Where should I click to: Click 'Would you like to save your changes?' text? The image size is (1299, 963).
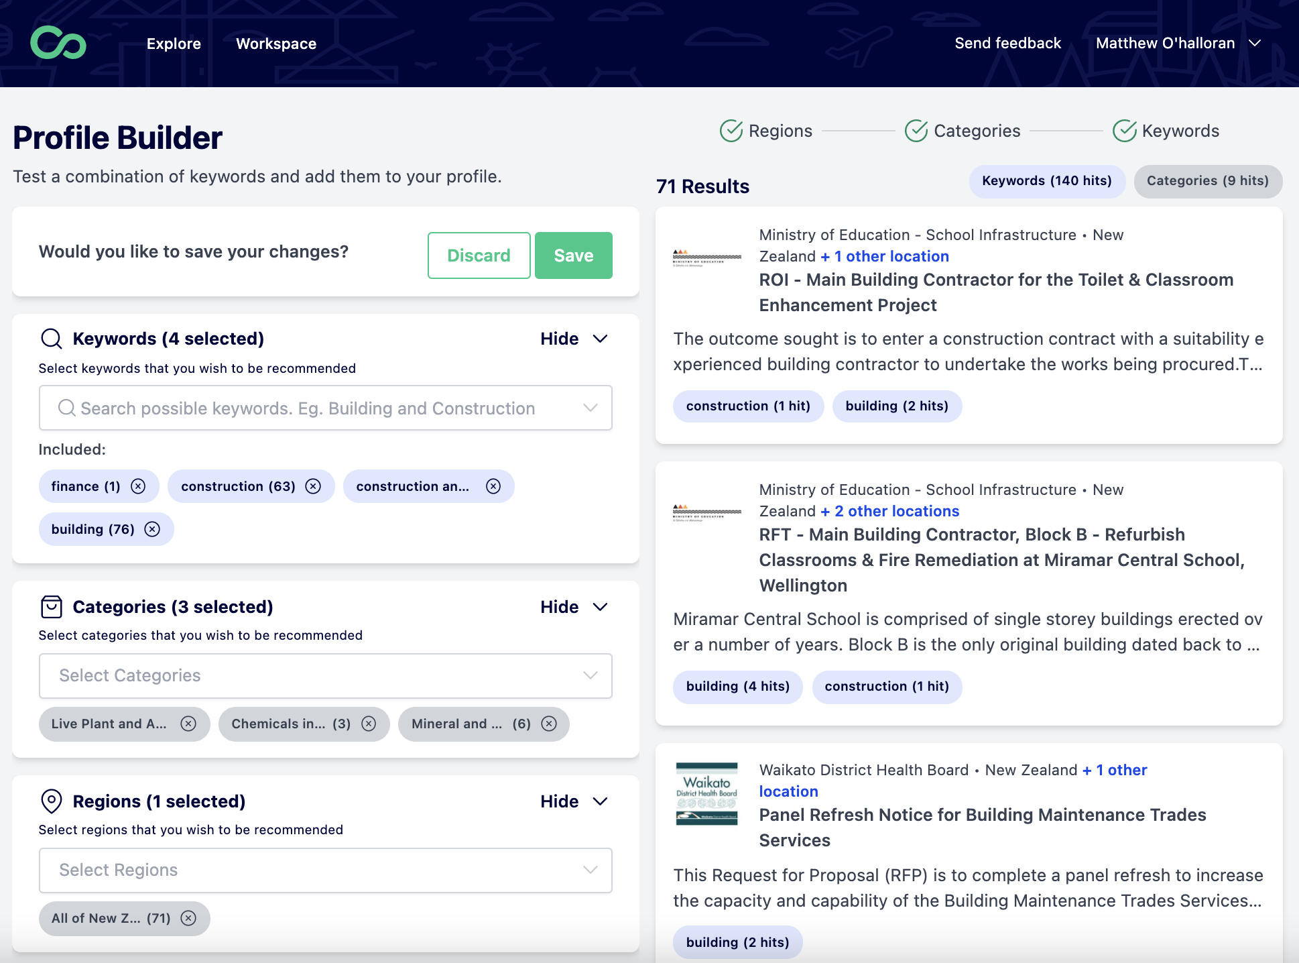(194, 252)
